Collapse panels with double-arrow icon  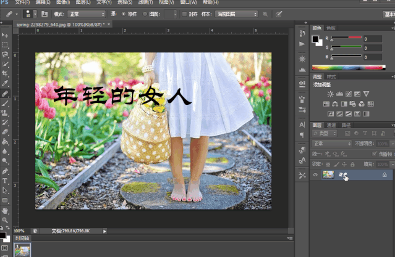point(306,23)
